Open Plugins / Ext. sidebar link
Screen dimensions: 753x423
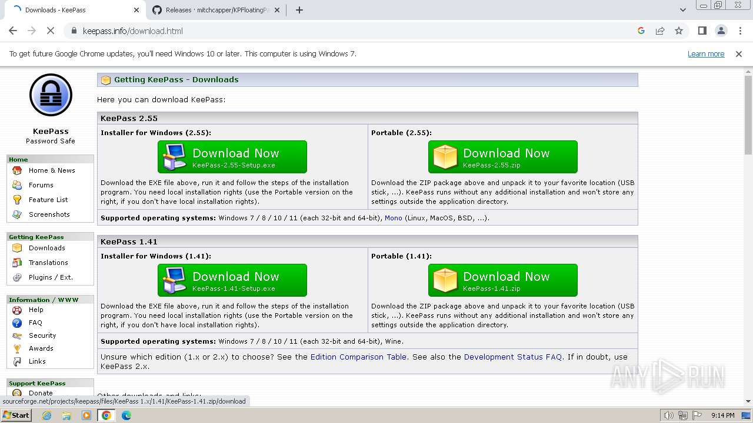tap(51, 277)
